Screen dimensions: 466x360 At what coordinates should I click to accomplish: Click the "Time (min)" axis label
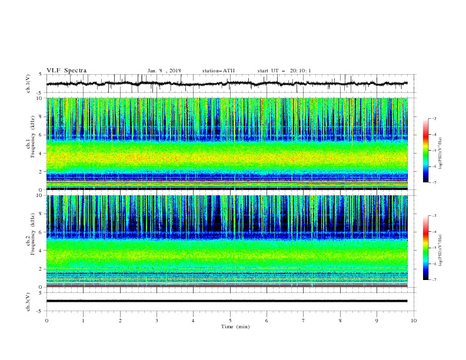(x=235, y=326)
